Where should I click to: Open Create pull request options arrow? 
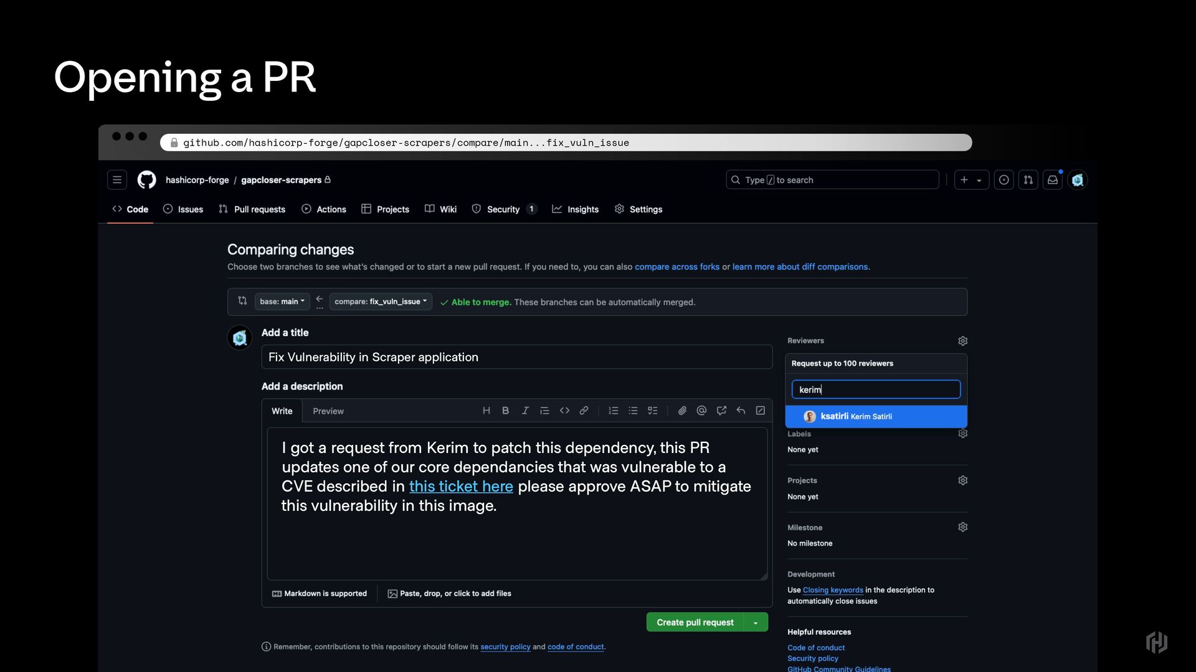point(756,622)
